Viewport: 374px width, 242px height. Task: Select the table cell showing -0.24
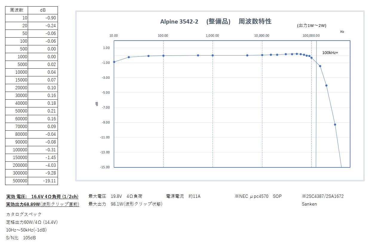point(43,26)
